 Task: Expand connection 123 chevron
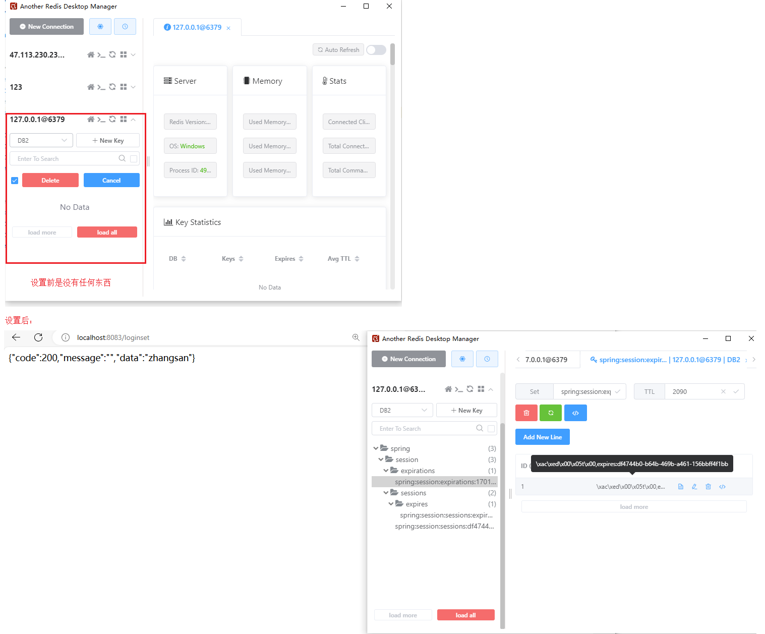[x=133, y=87]
